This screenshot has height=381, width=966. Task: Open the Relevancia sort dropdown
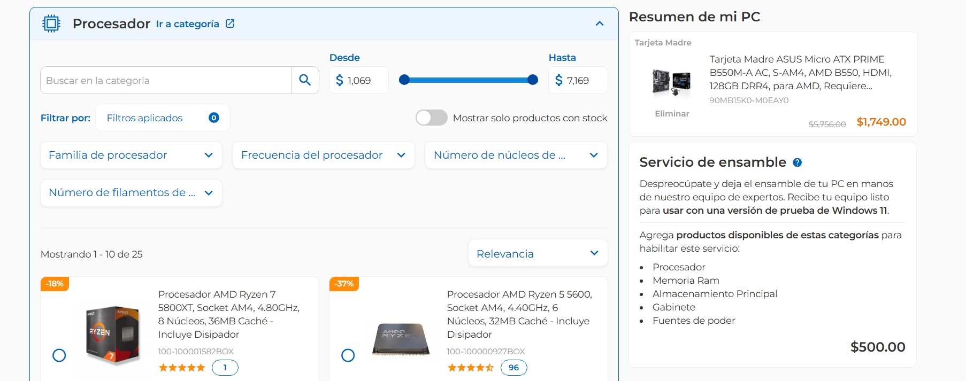click(538, 253)
